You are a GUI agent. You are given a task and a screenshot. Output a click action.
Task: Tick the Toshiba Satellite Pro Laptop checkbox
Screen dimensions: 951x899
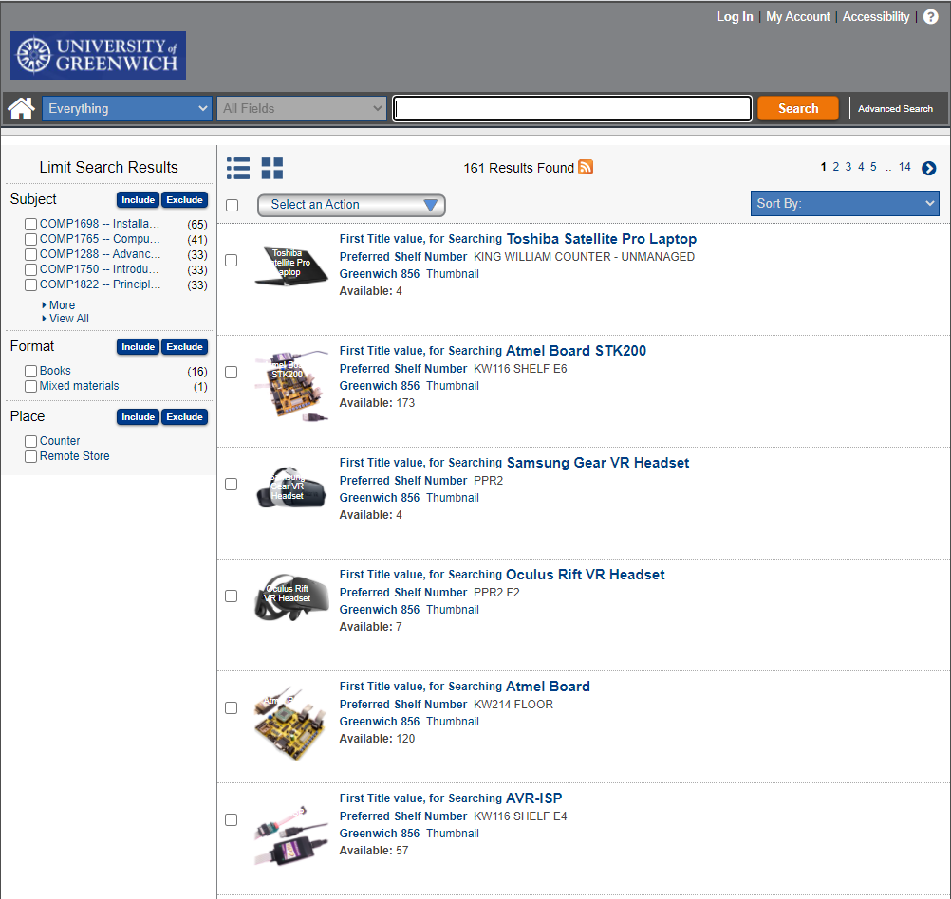click(x=232, y=261)
